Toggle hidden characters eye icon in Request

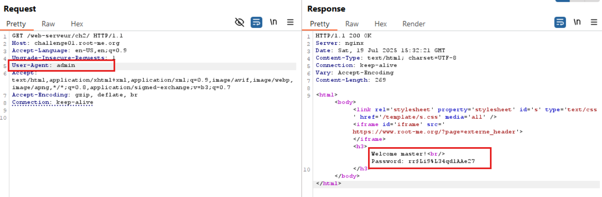pyautogui.click(x=239, y=22)
